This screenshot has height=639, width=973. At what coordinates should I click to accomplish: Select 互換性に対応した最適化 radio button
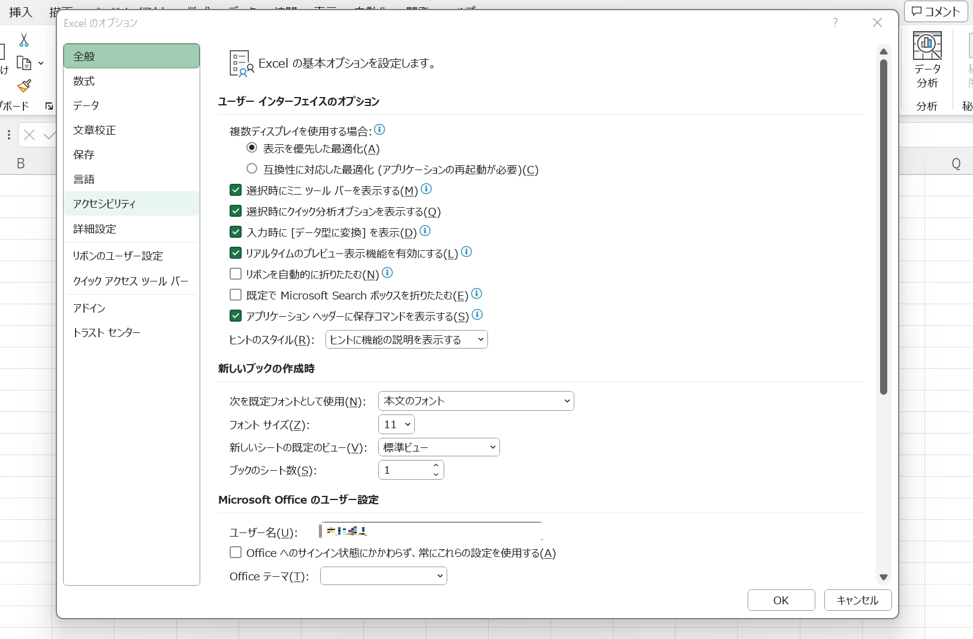coord(252,169)
